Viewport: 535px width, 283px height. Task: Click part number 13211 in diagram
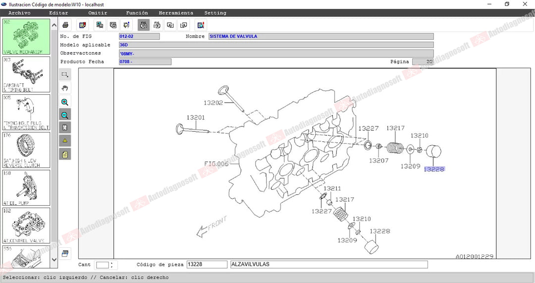click(x=332, y=188)
